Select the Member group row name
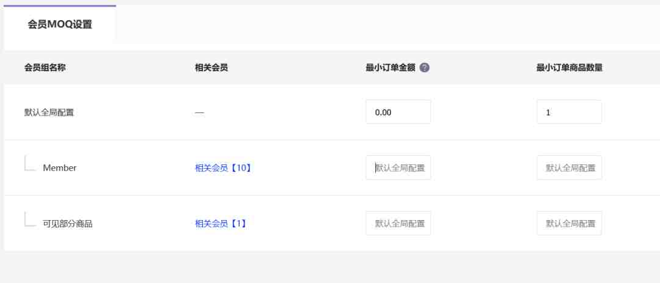This screenshot has height=283, width=660. [60, 168]
